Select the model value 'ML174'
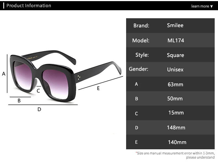Viewport: 218px width, 162px height. tap(176, 41)
